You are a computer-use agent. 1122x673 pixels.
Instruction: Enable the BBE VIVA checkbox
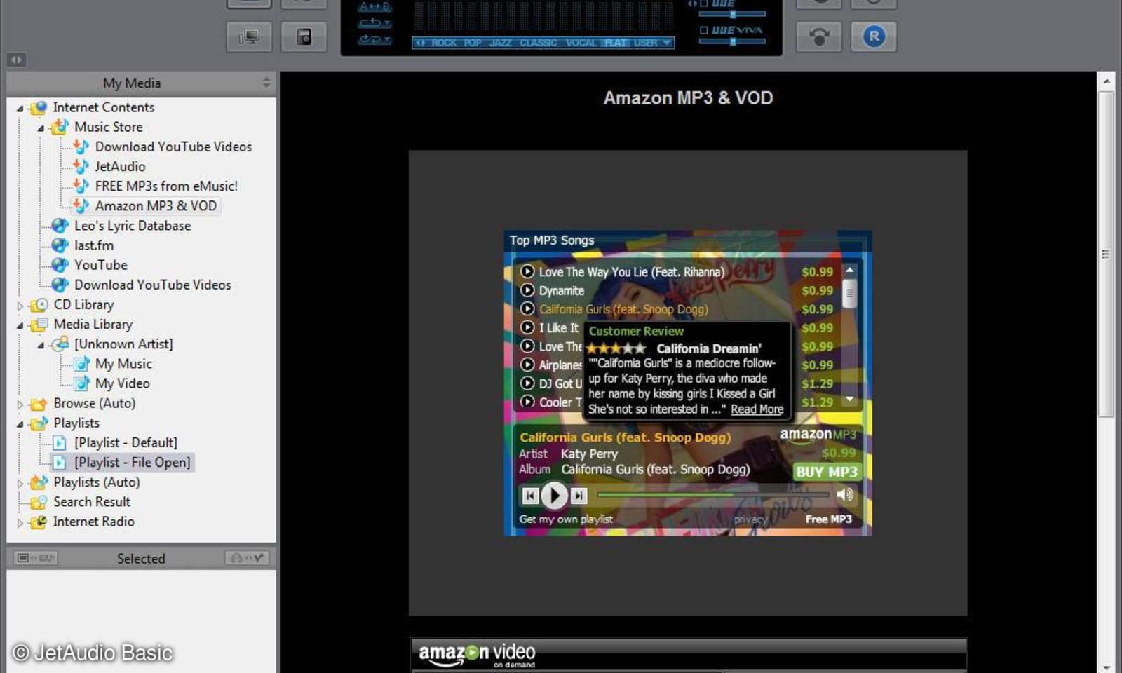click(x=704, y=30)
